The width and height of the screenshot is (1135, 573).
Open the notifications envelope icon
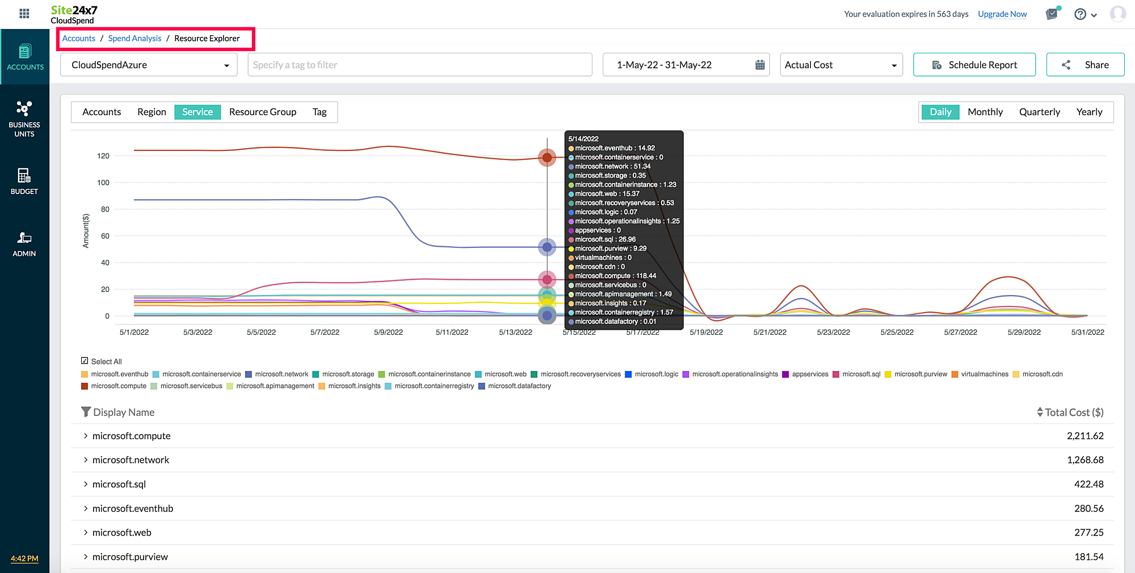point(1051,14)
